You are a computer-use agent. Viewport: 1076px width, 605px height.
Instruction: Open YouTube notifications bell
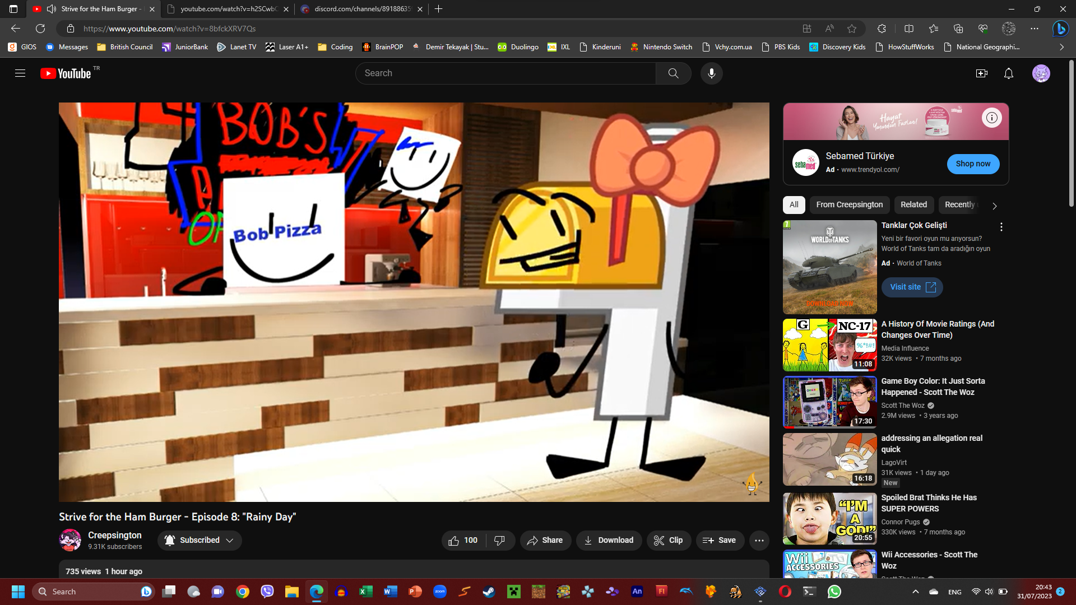pyautogui.click(x=1008, y=73)
